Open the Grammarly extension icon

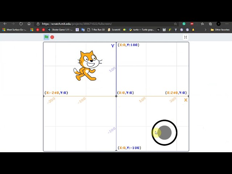pos(184,24)
